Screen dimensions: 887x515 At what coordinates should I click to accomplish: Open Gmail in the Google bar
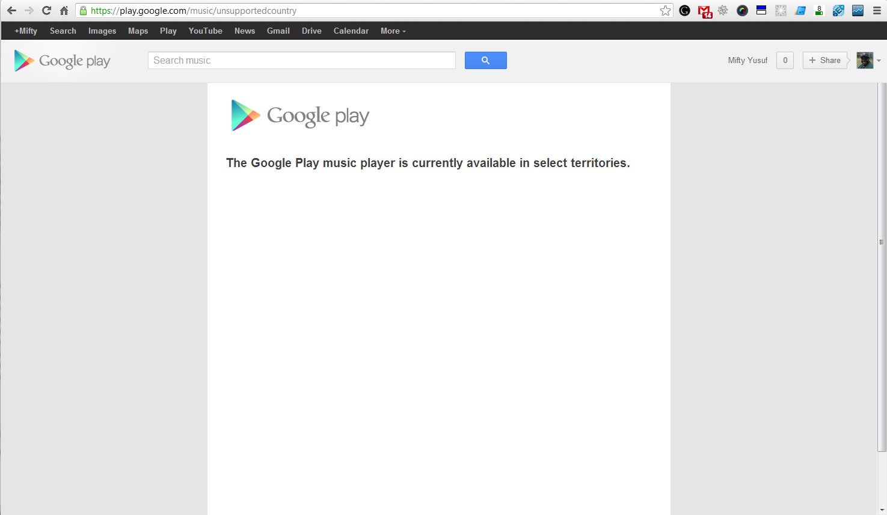[278, 31]
